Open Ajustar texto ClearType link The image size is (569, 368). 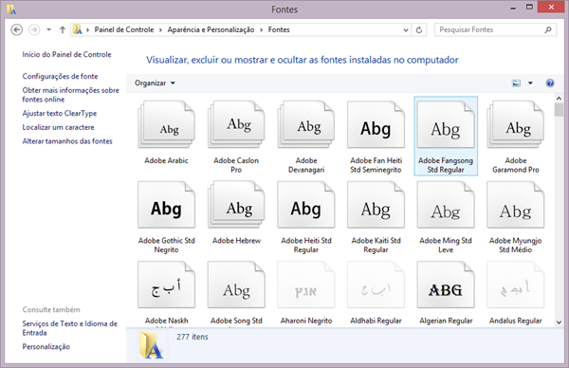[60, 113]
